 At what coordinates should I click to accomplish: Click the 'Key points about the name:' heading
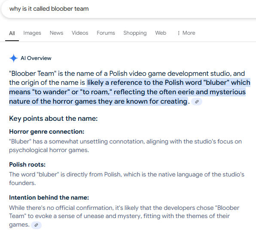(x=53, y=118)
